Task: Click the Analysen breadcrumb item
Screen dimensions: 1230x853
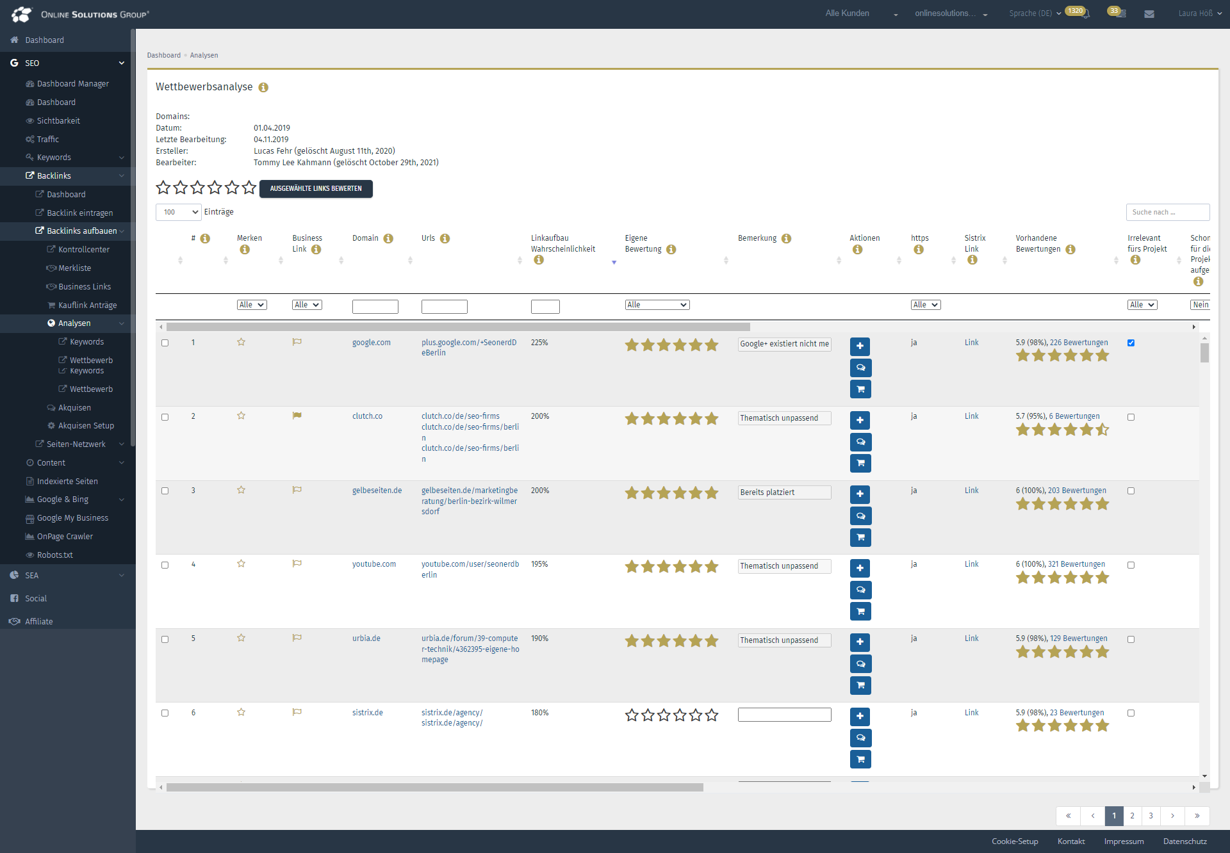Action: (204, 55)
